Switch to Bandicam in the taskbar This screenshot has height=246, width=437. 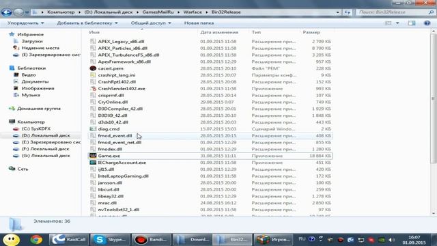[152, 240]
